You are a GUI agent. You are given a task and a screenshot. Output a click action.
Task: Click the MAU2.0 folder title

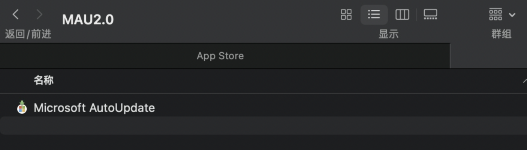[x=88, y=19]
